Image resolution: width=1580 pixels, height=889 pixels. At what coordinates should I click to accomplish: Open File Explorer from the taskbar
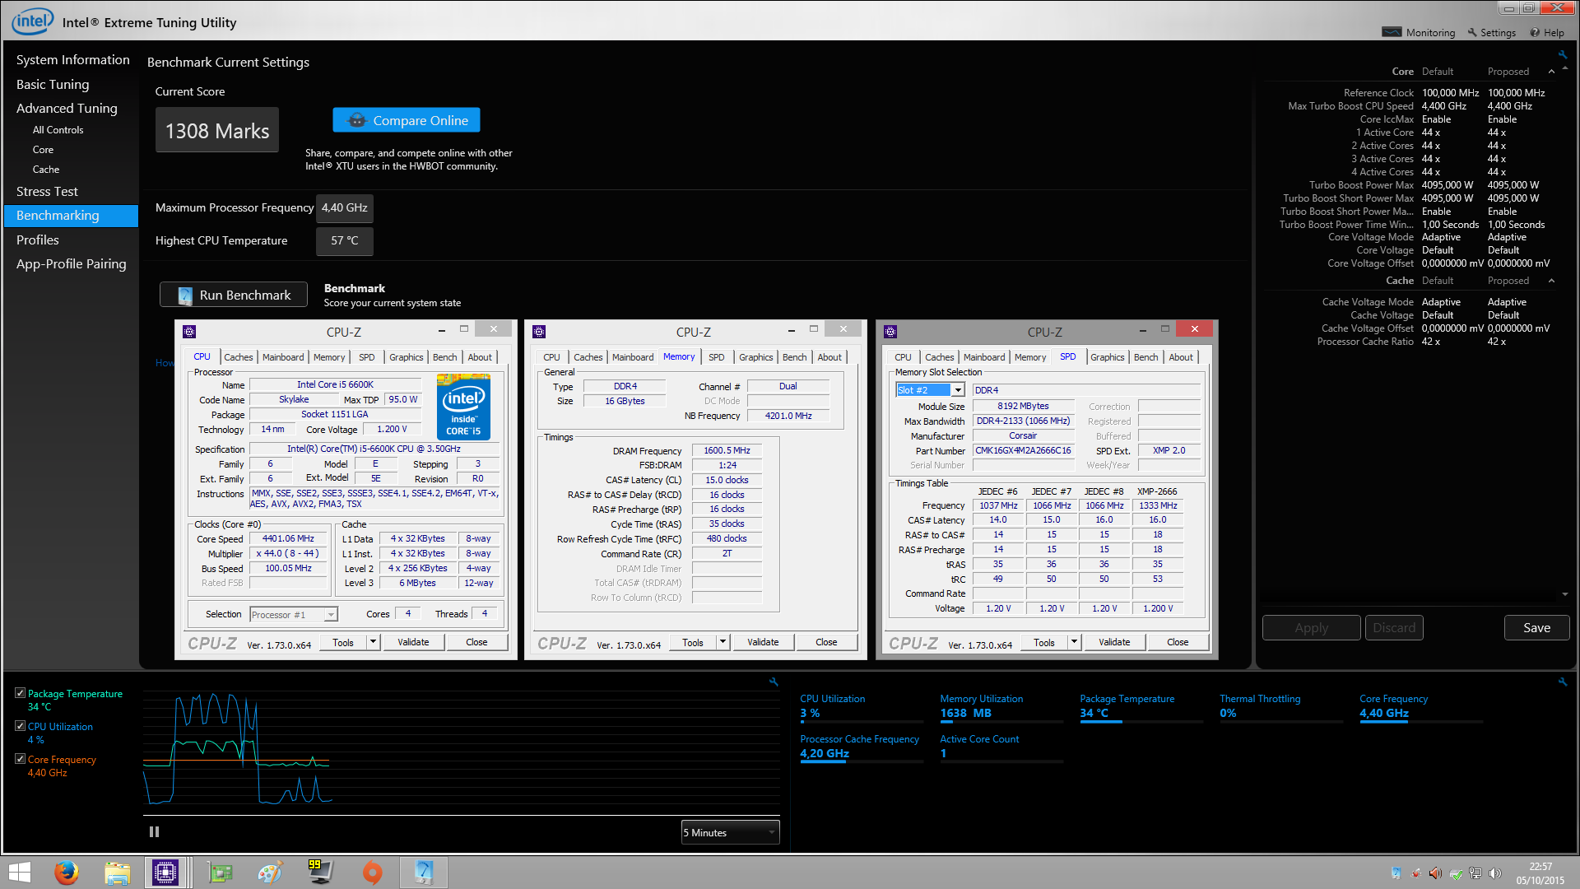coord(117,873)
